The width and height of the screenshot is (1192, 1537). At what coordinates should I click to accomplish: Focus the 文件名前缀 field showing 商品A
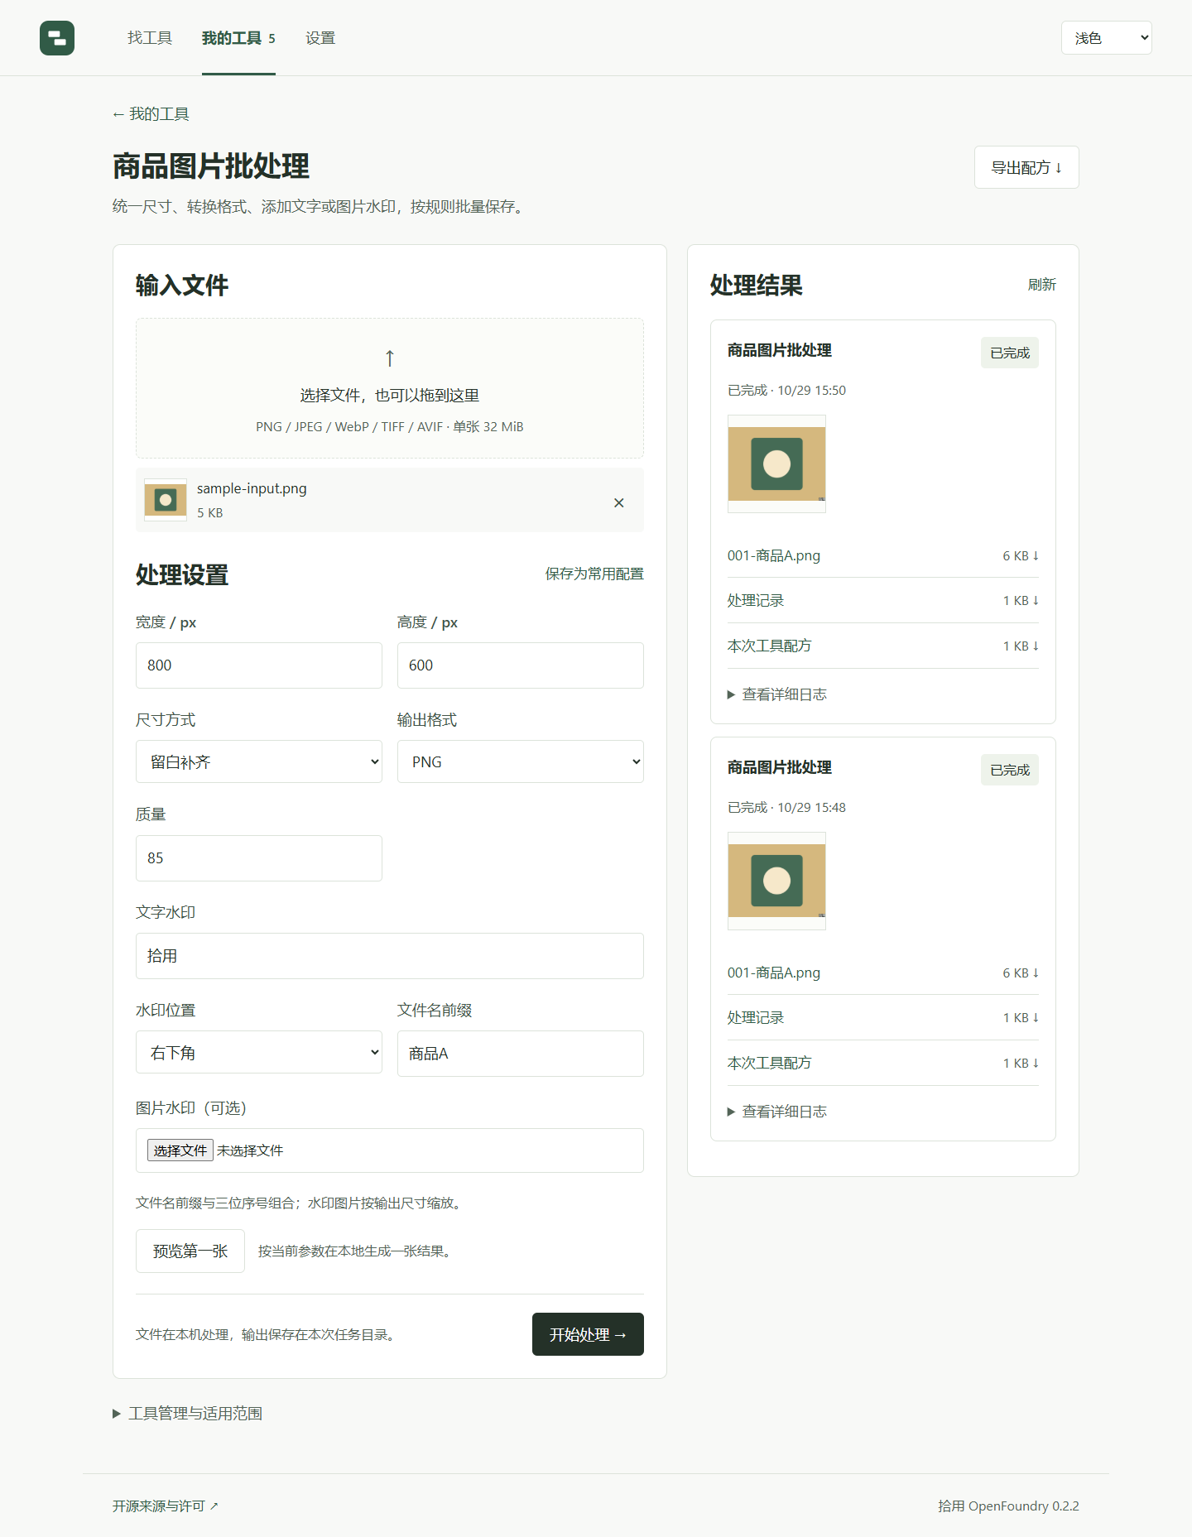[521, 1054]
